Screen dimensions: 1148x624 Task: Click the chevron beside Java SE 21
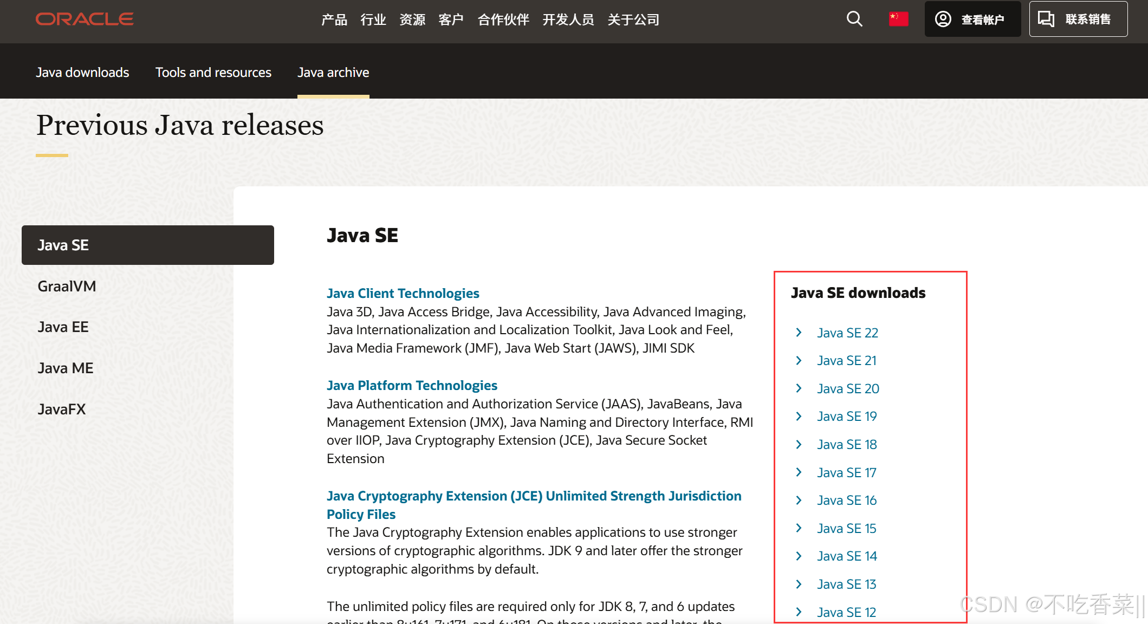[x=799, y=360]
